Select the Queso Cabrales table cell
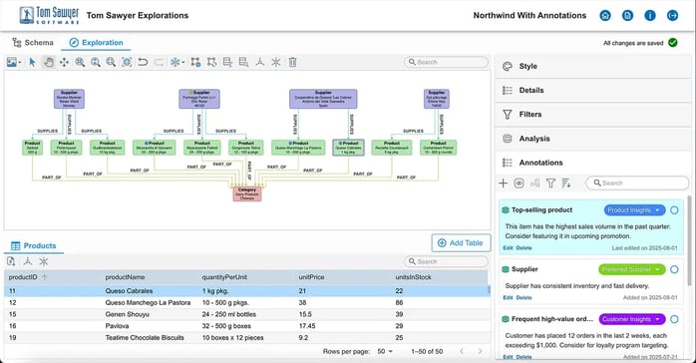 tap(130, 291)
